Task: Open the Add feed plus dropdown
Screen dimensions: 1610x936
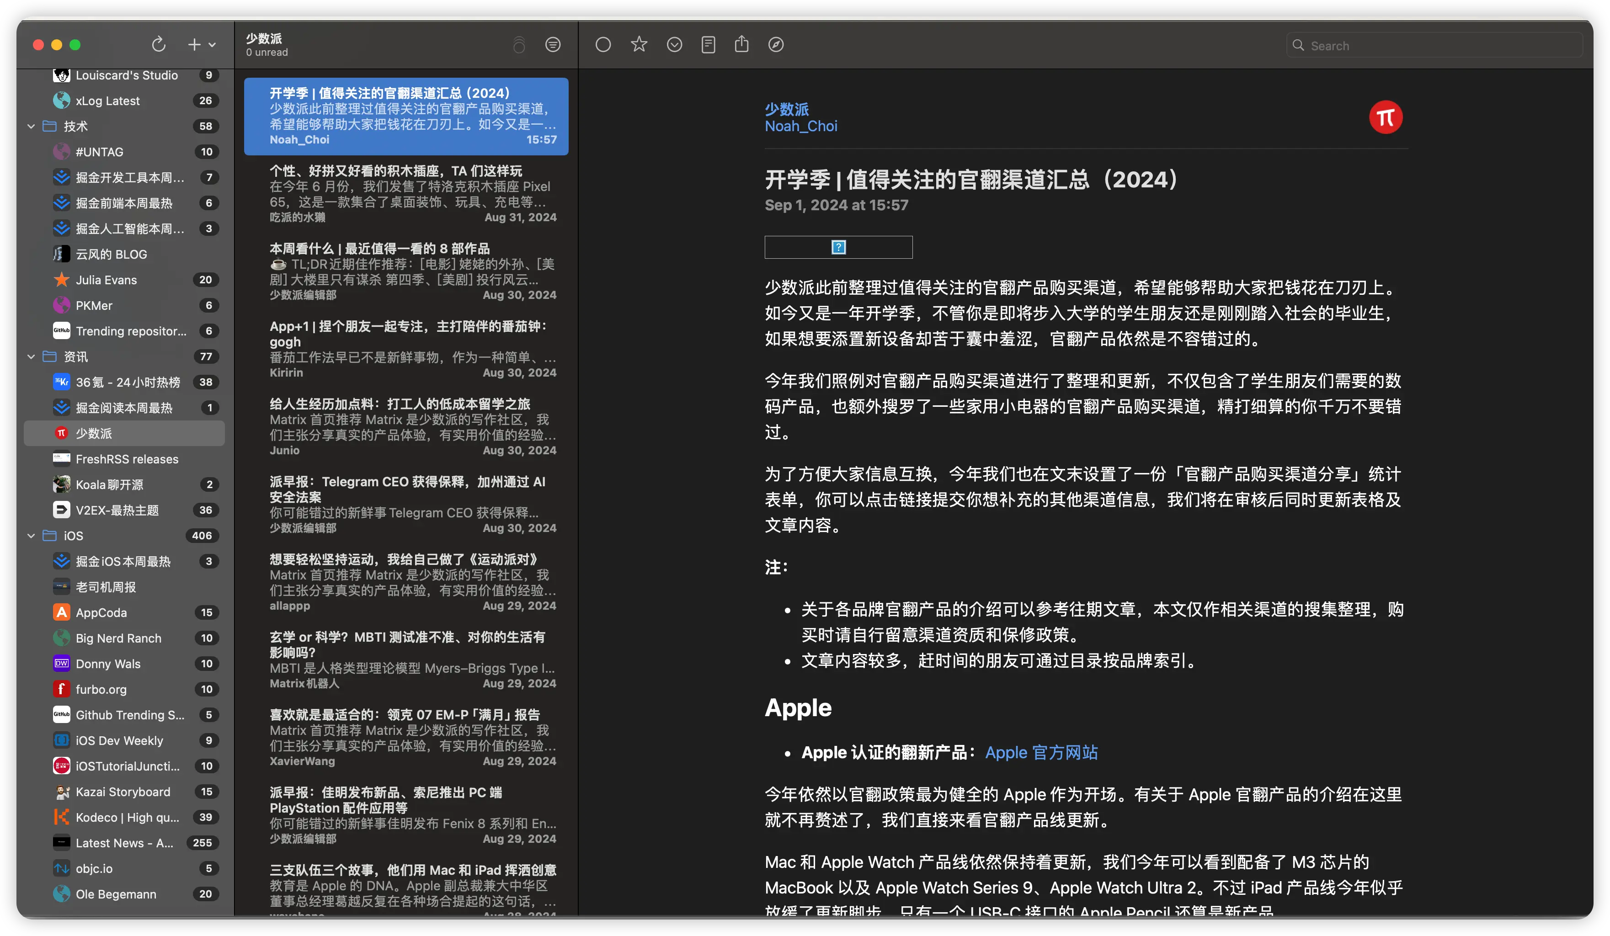Action: click(201, 44)
